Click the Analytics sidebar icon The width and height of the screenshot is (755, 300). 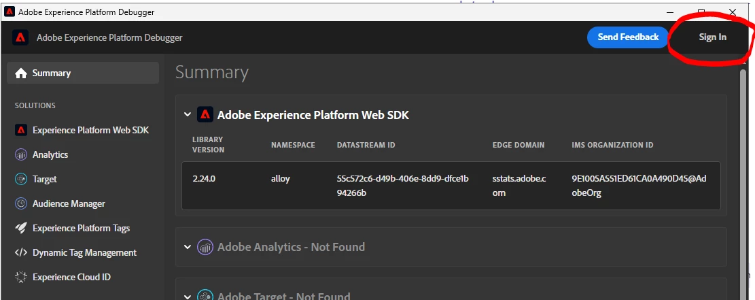[x=21, y=154]
